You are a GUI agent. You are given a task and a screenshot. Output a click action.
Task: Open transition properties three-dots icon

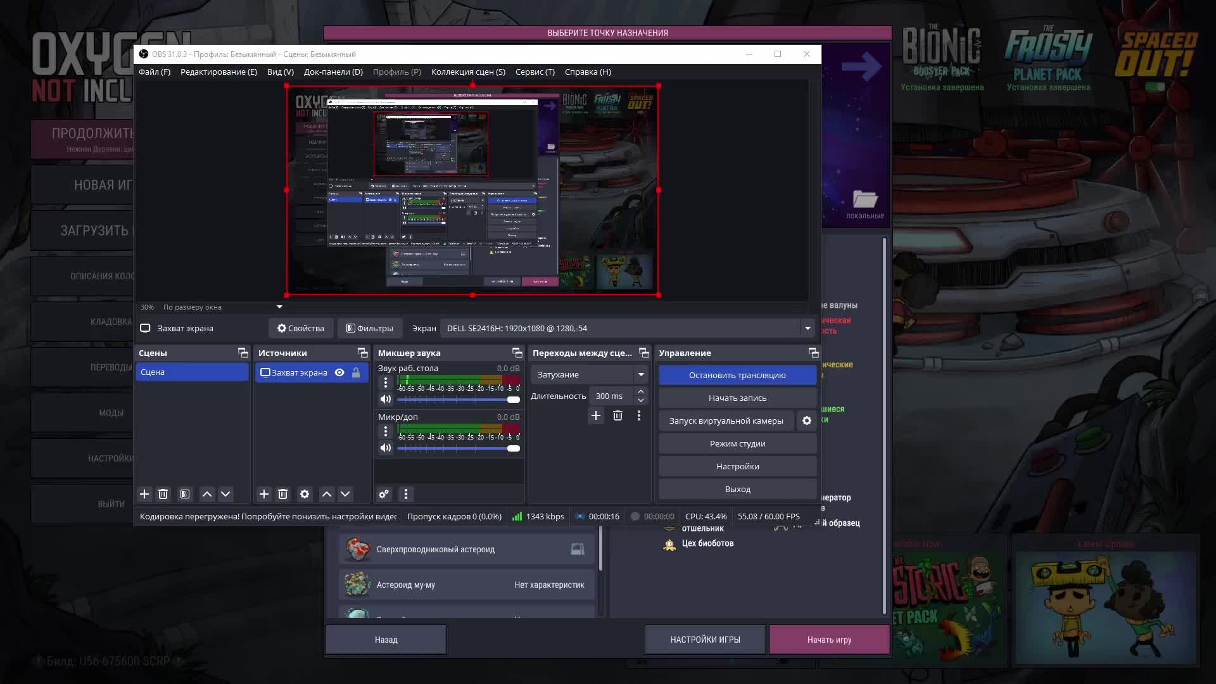coord(639,415)
